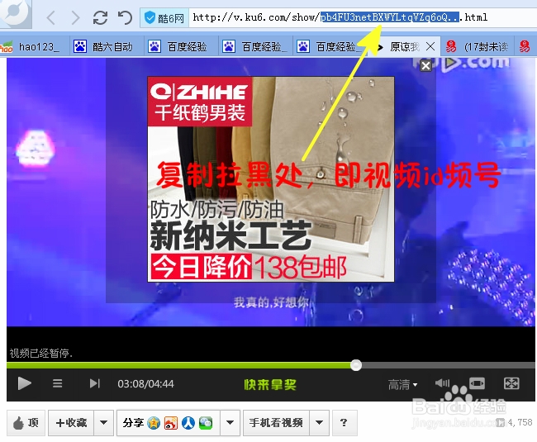The width and height of the screenshot is (537, 442).
Task: Mute the video volume icon
Action: click(x=442, y=383)
